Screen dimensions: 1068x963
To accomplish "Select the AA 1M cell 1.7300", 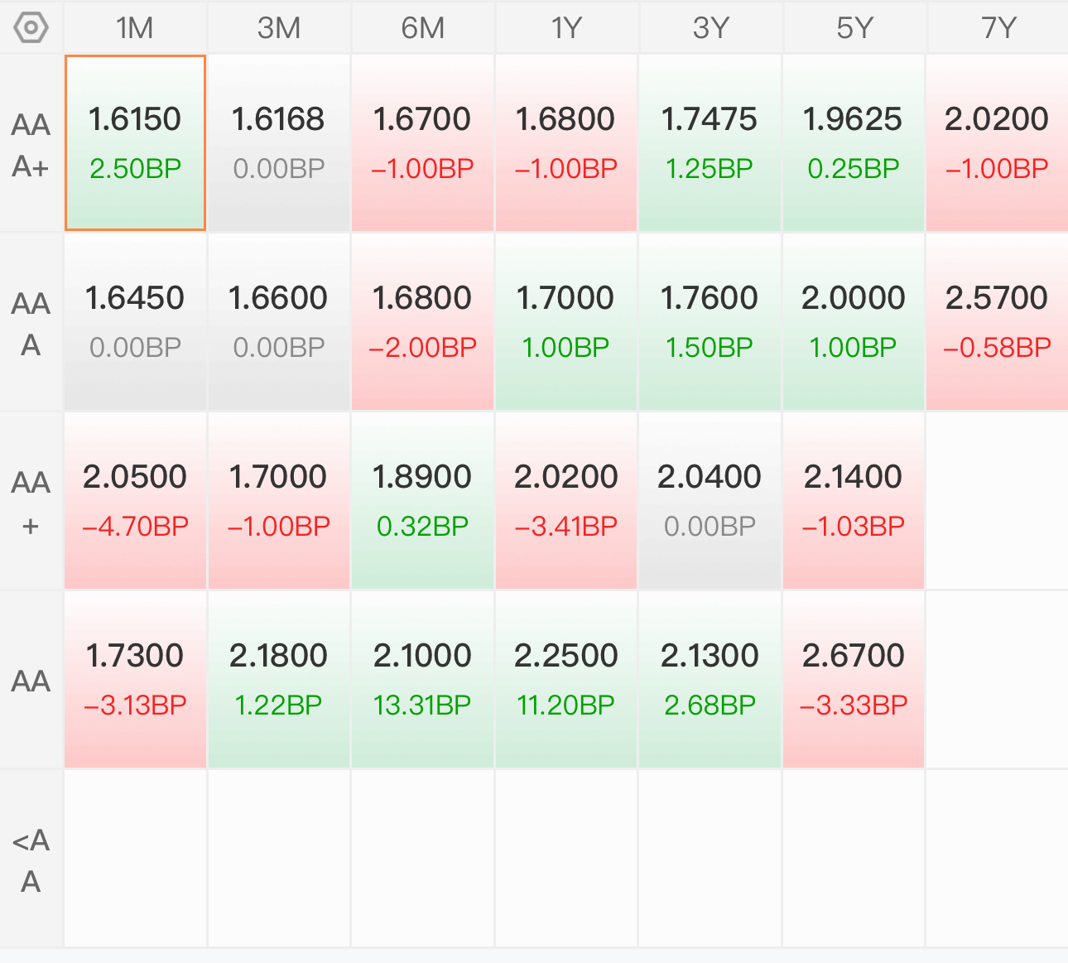I will pos(135,680).
